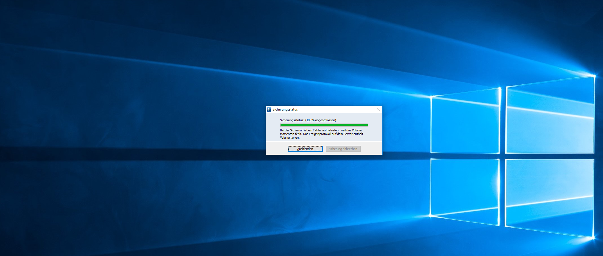This screenshot has height=256, width=603.
Task: Click the Sicherungsstatus 100% abgeschlossen label
Action: pos(308,120)
